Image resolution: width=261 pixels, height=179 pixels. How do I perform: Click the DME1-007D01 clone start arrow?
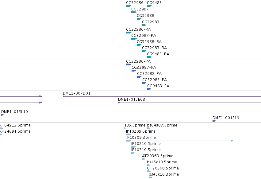64,96
